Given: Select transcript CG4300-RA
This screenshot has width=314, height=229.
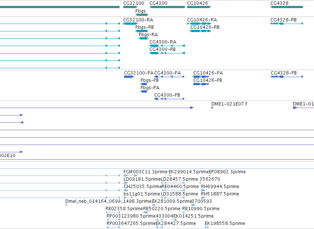Looking at the screenshot, I should pyautogui.click(x=163, y=42).
